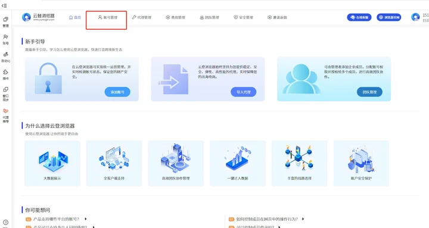Open the 账号 sidebar section

[5, 40]
